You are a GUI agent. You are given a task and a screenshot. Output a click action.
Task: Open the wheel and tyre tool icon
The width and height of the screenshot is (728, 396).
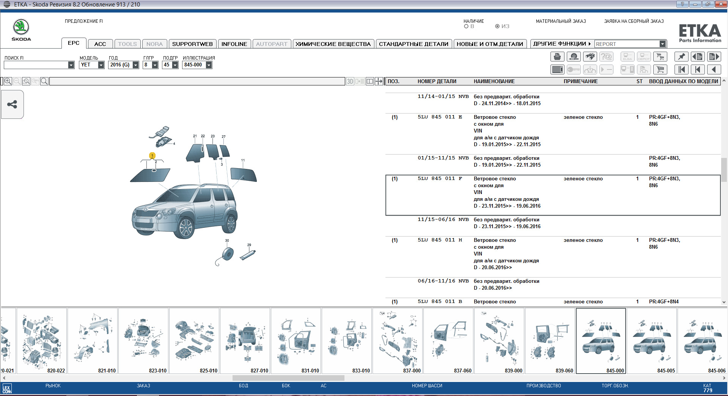[574, 57]
